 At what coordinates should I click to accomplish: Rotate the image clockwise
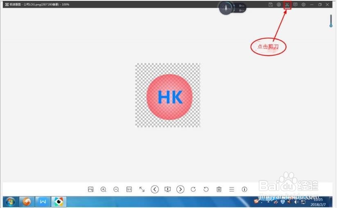(x=193, y=189)
